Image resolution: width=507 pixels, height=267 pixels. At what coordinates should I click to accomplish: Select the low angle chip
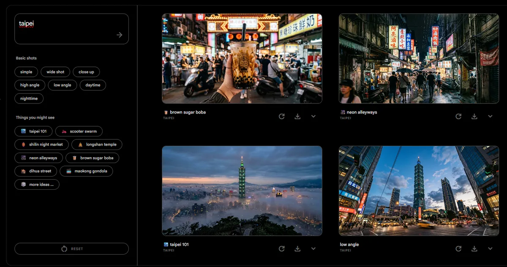62,85
